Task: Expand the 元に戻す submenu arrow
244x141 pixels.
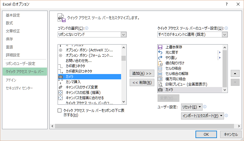Action: 220,52
